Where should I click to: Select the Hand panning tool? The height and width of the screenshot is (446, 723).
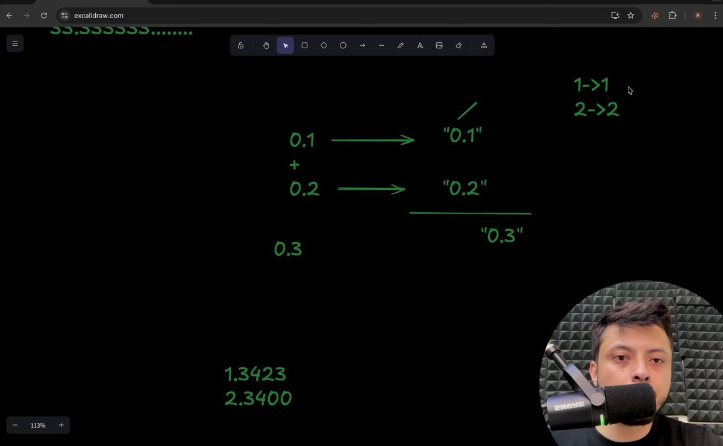click(266, 45)
